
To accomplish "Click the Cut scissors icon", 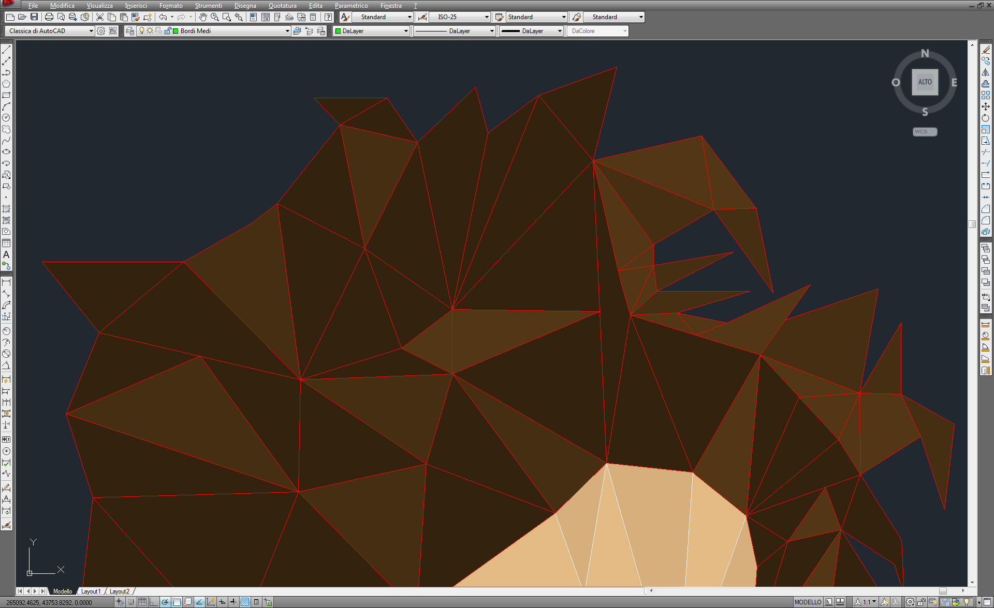I will [100, 17].
